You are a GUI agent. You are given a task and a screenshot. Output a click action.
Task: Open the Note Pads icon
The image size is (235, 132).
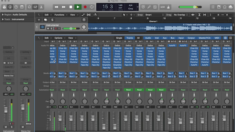[219, 7]
